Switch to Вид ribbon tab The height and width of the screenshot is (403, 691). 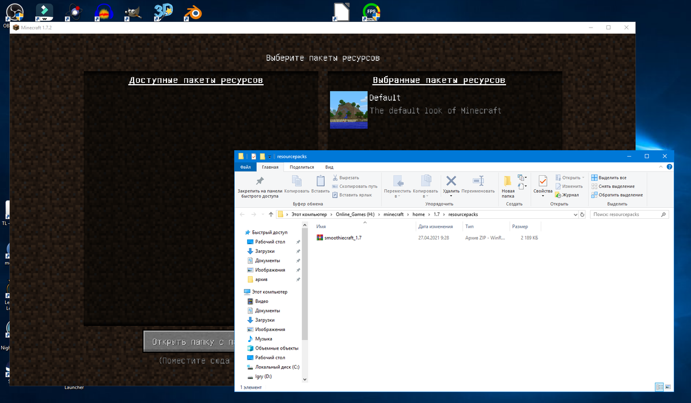click(329, 167)
